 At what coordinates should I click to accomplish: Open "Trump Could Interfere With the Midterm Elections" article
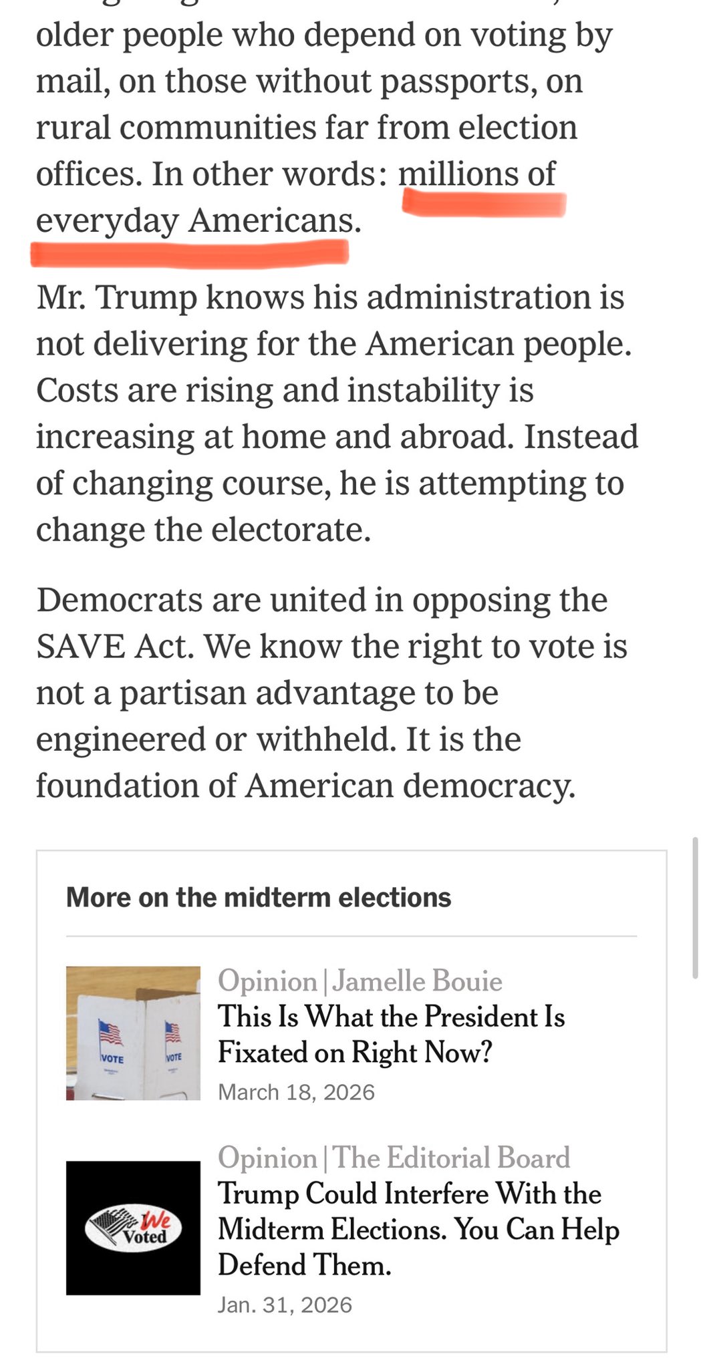pyautogui.click(x=418, y=1229)
